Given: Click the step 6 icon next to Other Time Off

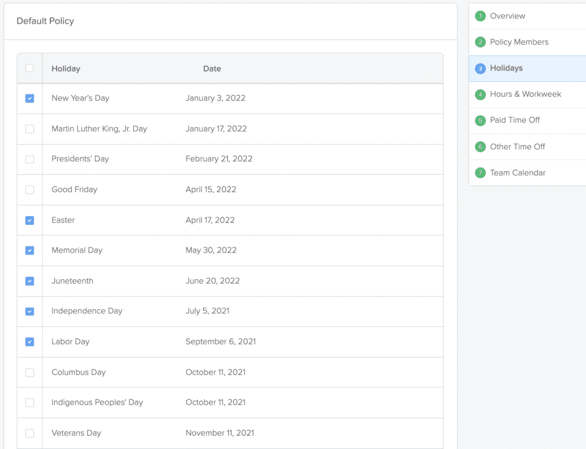Looking at the screenshot, I should tap(480, 146).
